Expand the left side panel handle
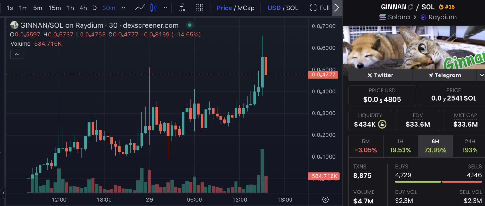 tap(3, 192)
